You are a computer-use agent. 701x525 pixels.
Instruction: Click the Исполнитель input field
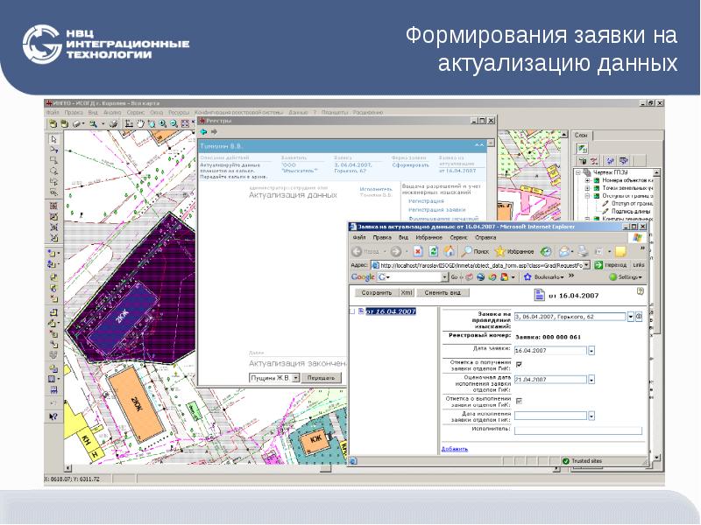pyautogui.click(x=578, y=430)
